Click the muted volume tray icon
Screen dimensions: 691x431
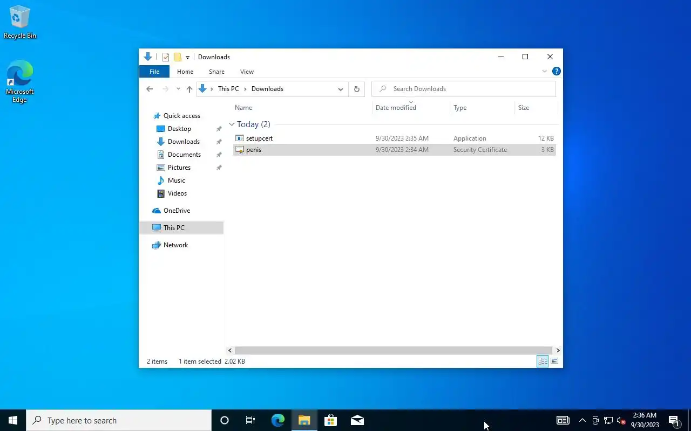click(621, 420)
